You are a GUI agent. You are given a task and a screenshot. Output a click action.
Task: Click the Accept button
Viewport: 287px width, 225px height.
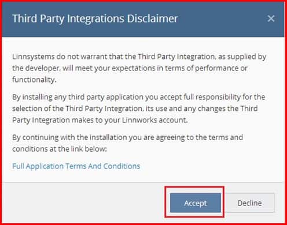[196, 203]
